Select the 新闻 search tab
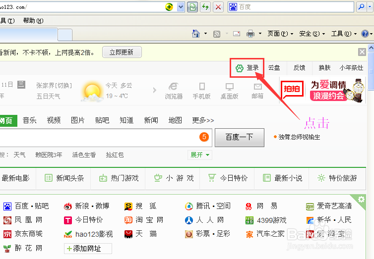This screenshot has width=374, height=259. [151, 120]
